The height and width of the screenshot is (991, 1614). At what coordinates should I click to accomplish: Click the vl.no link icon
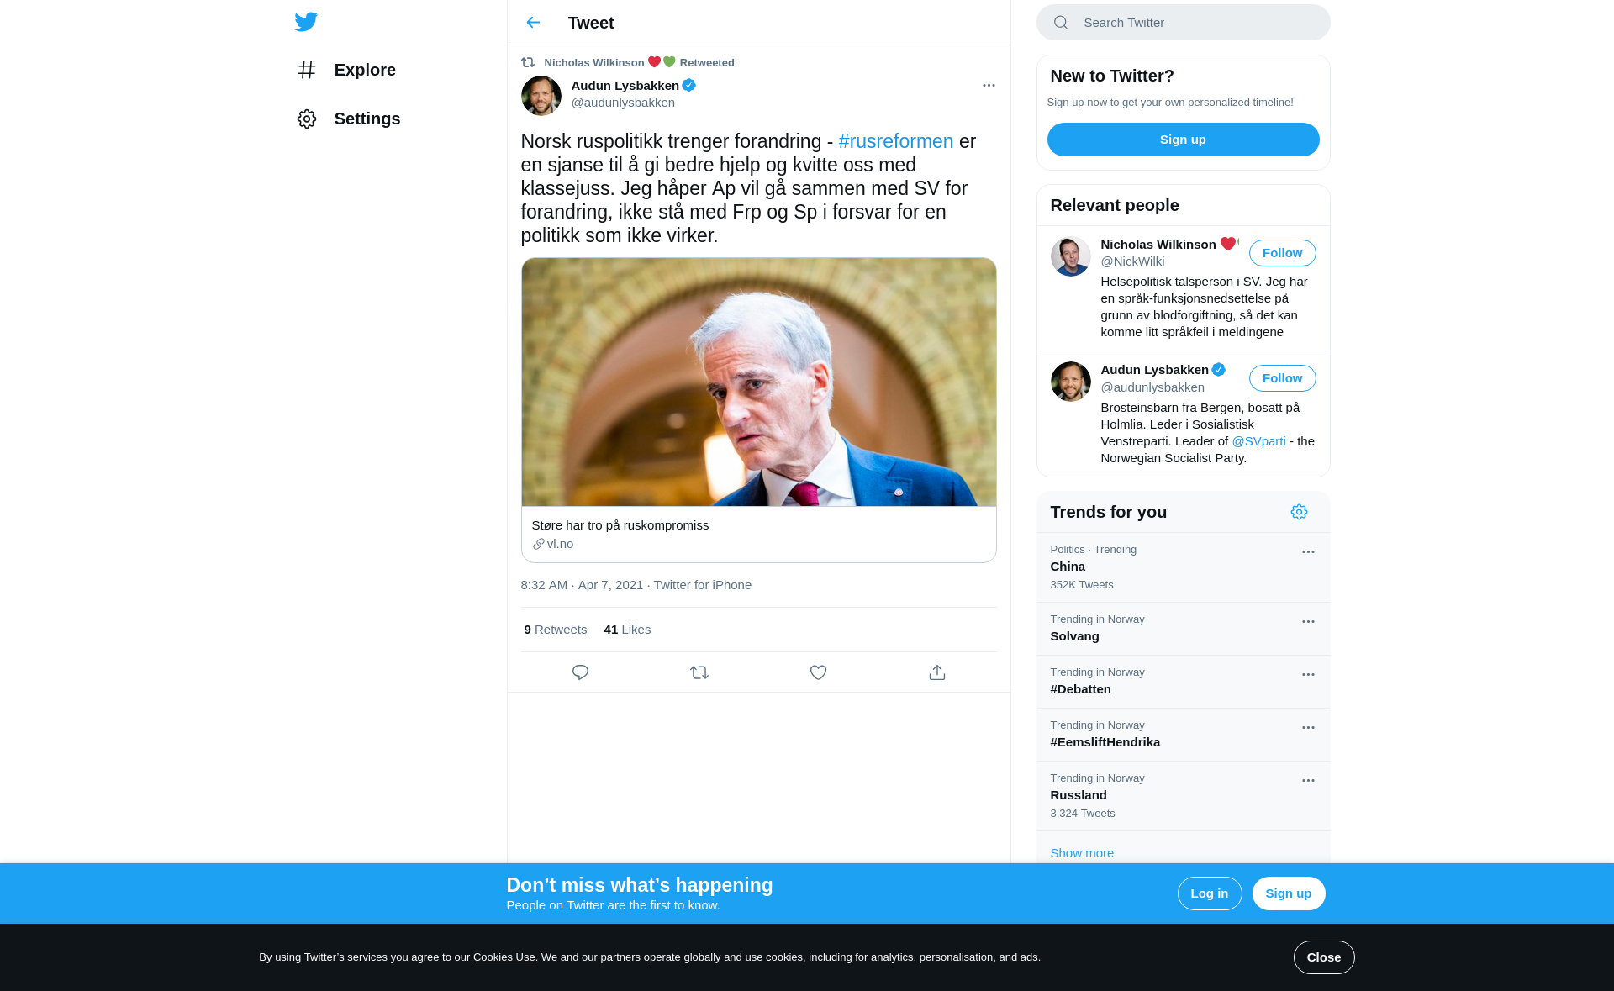[x=539, y=544]
